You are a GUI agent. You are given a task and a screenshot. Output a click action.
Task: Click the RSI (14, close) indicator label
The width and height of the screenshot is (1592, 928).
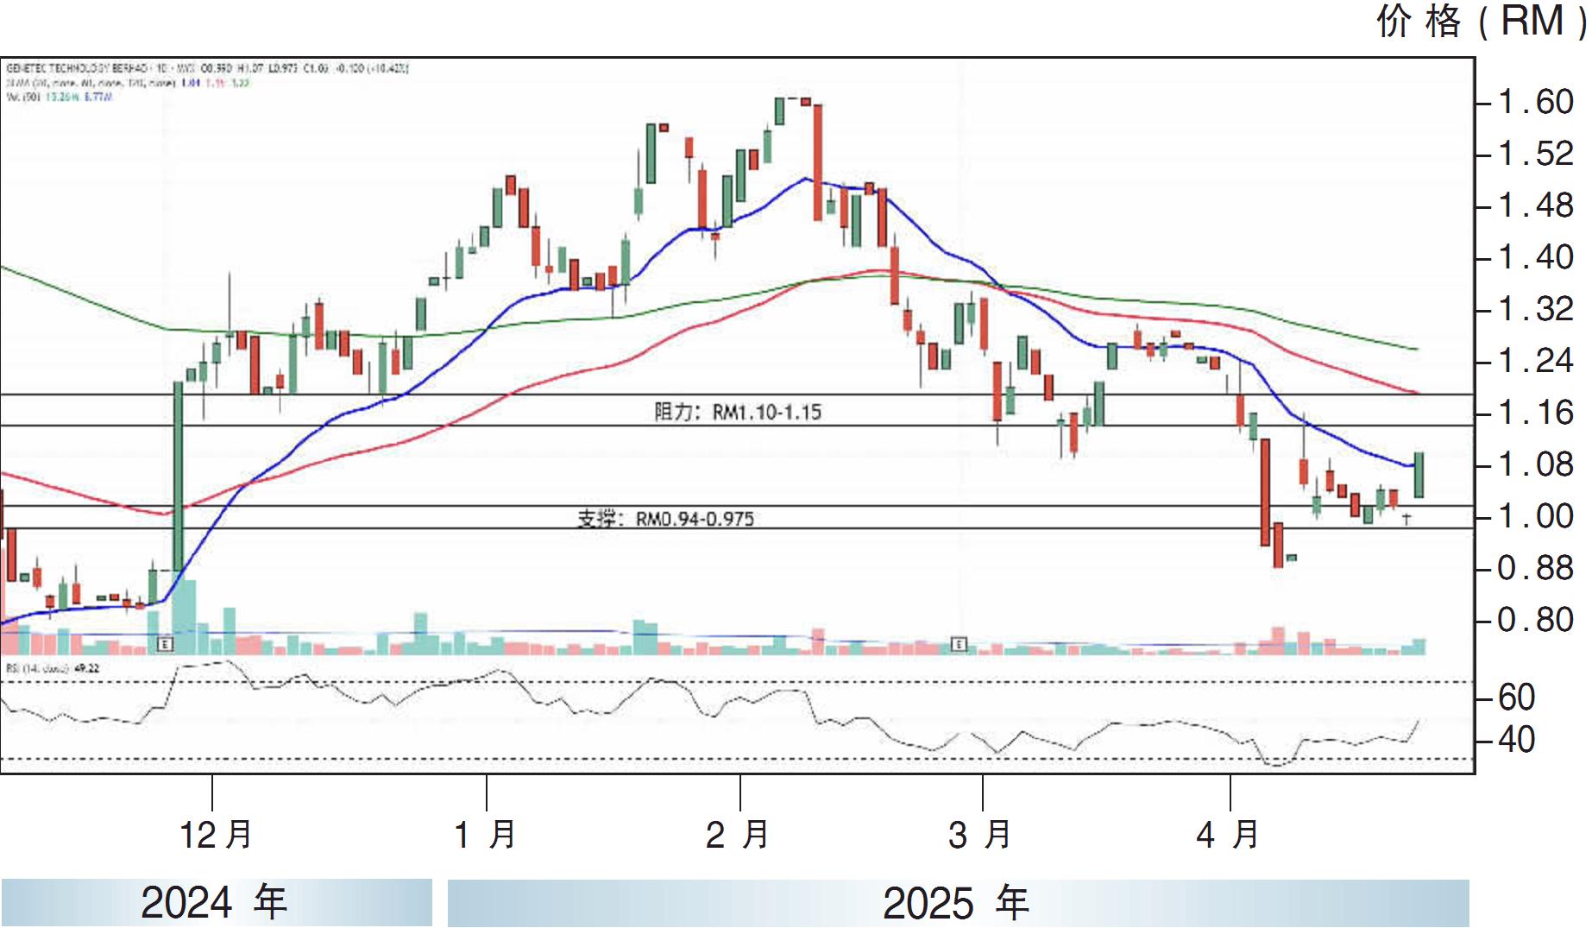pos(37,668)
